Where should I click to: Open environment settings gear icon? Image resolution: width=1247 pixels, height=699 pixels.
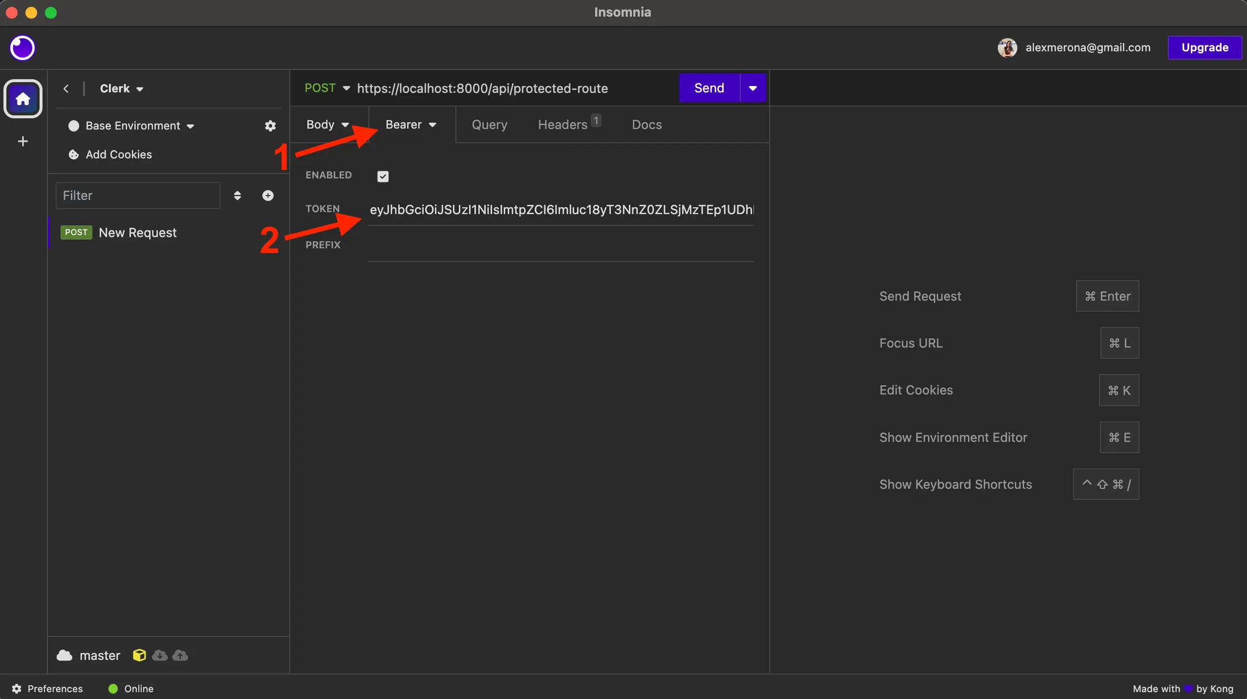(x=270, y=126)
